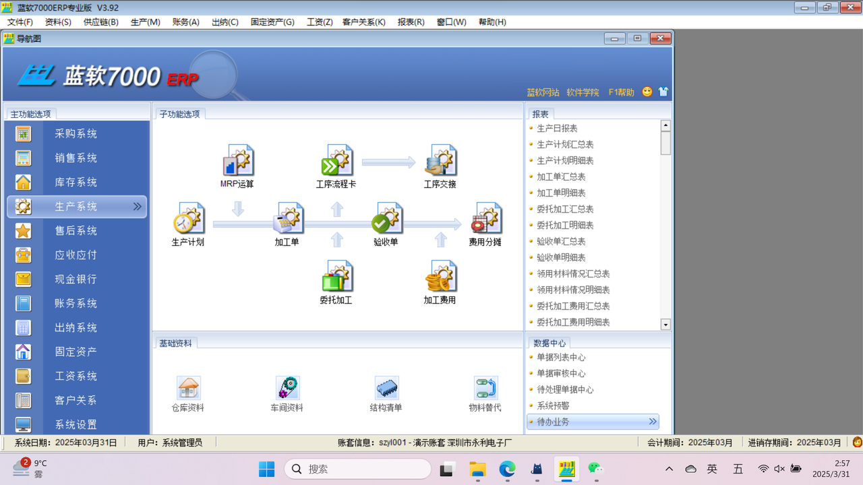This screenshot has width=863, height=485.
Task: Select 固定资产 in main function sidebar
Action: point(77,352)
